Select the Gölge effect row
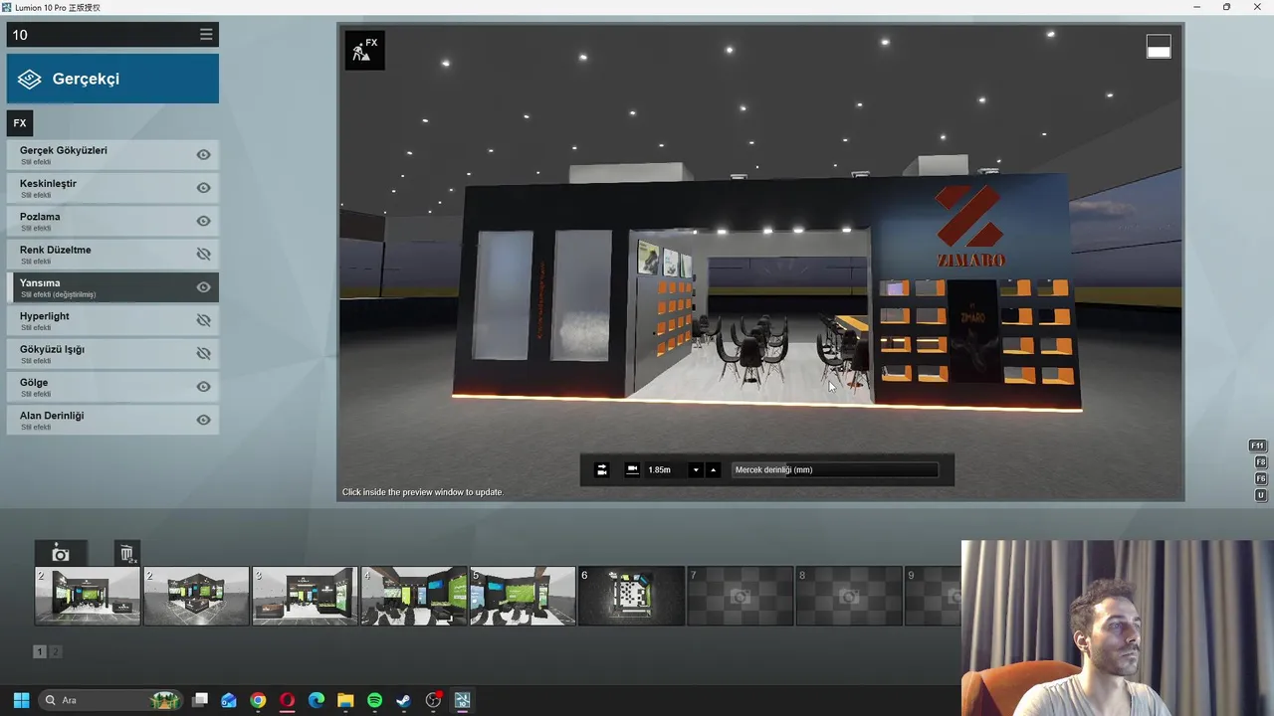 click(x=112, y=387)
